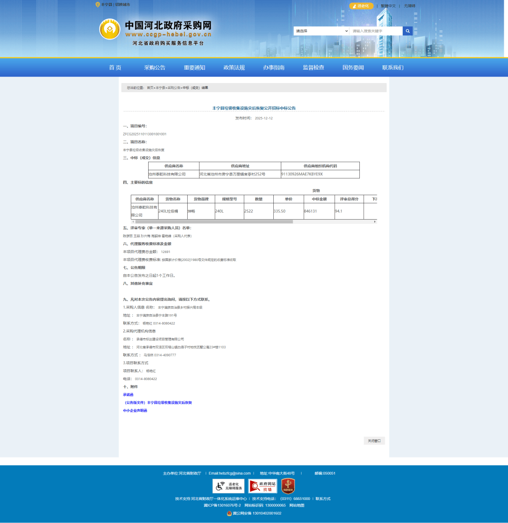Click the horizontal scrollbar under the goods table
This screenshot has height=523, width=508.
pyautogui.click(x=214, y=222)
